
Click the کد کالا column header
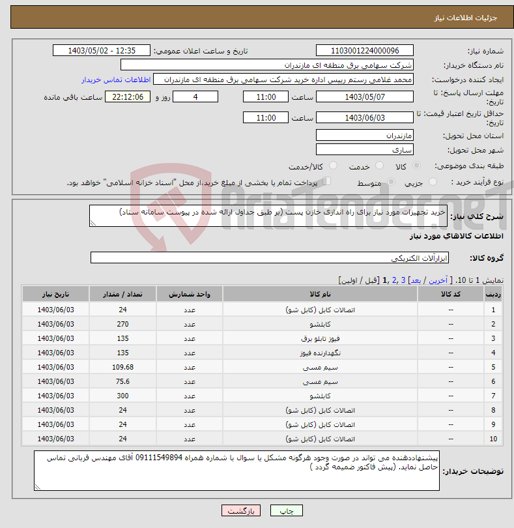451,294
